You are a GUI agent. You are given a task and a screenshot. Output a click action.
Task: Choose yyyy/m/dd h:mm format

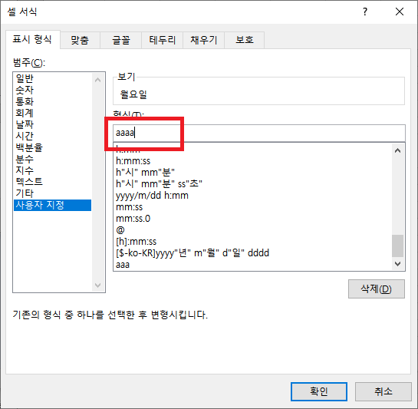[x=253, y=196]
